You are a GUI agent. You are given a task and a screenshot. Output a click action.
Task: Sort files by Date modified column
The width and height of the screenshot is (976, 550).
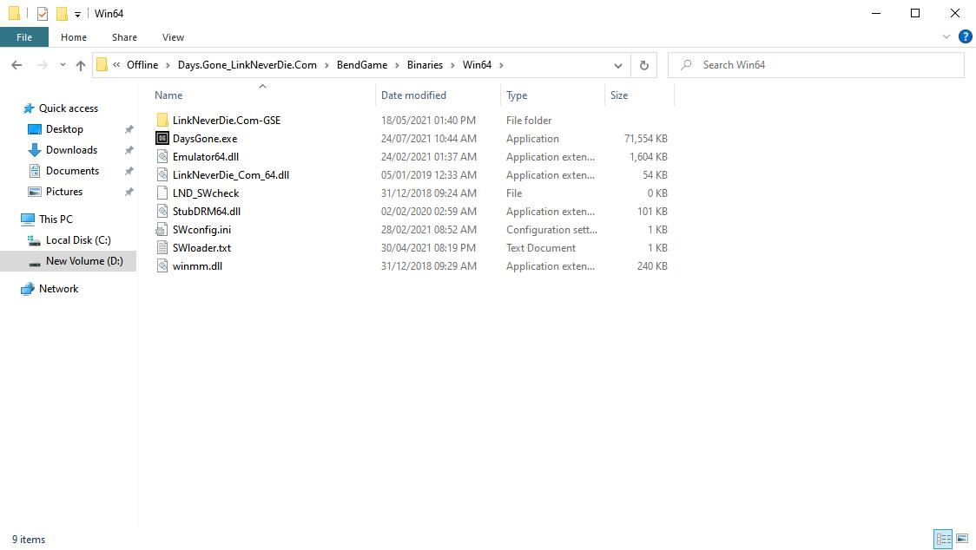(413, 95)
